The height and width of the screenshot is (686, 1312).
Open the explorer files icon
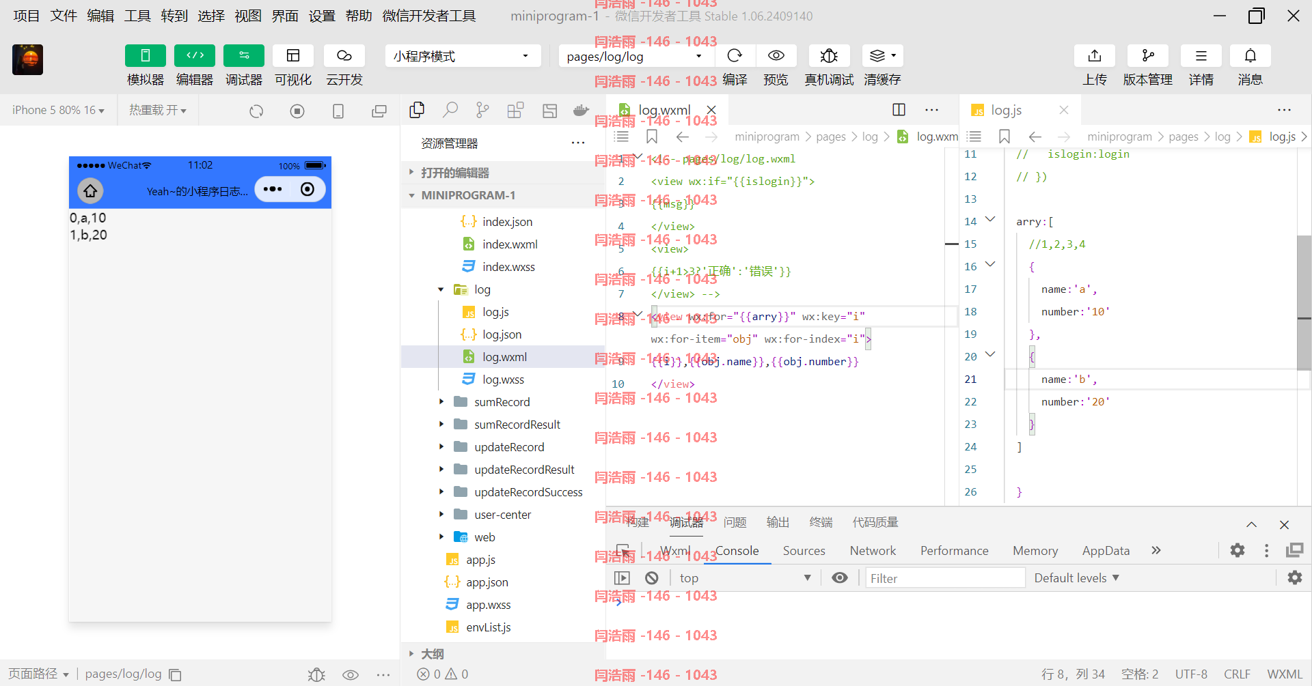[x=417, y=110]
